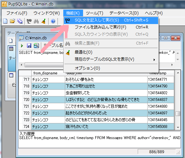The height and width of the screenshot is (158, 185).
Task: Expand 現在のテーブルのSQL文を表示(V) submenu
Action: pyautogui.click(x=111, y=59)
